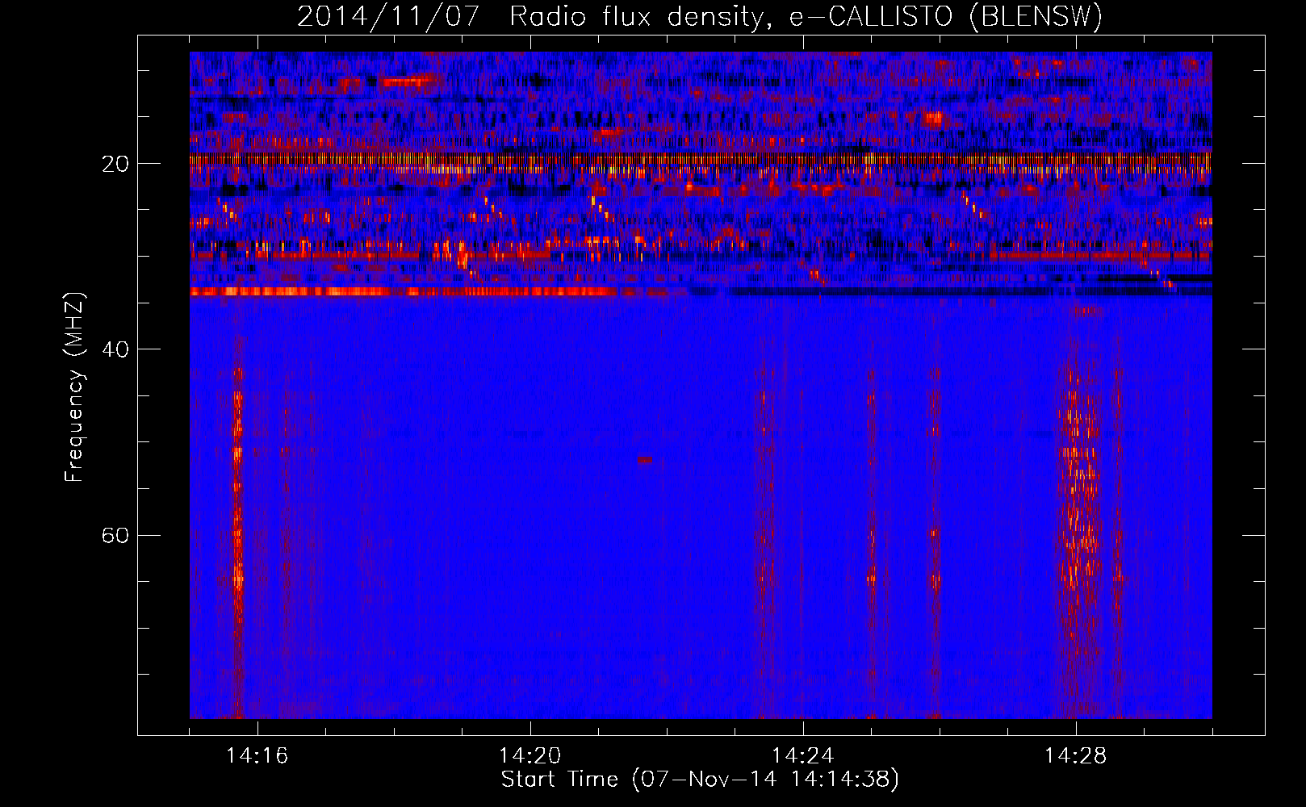Click the 40 frequency tick label
Image resolution: width=1306 pixels, height=807 pixels.
[x=116, y=349]
